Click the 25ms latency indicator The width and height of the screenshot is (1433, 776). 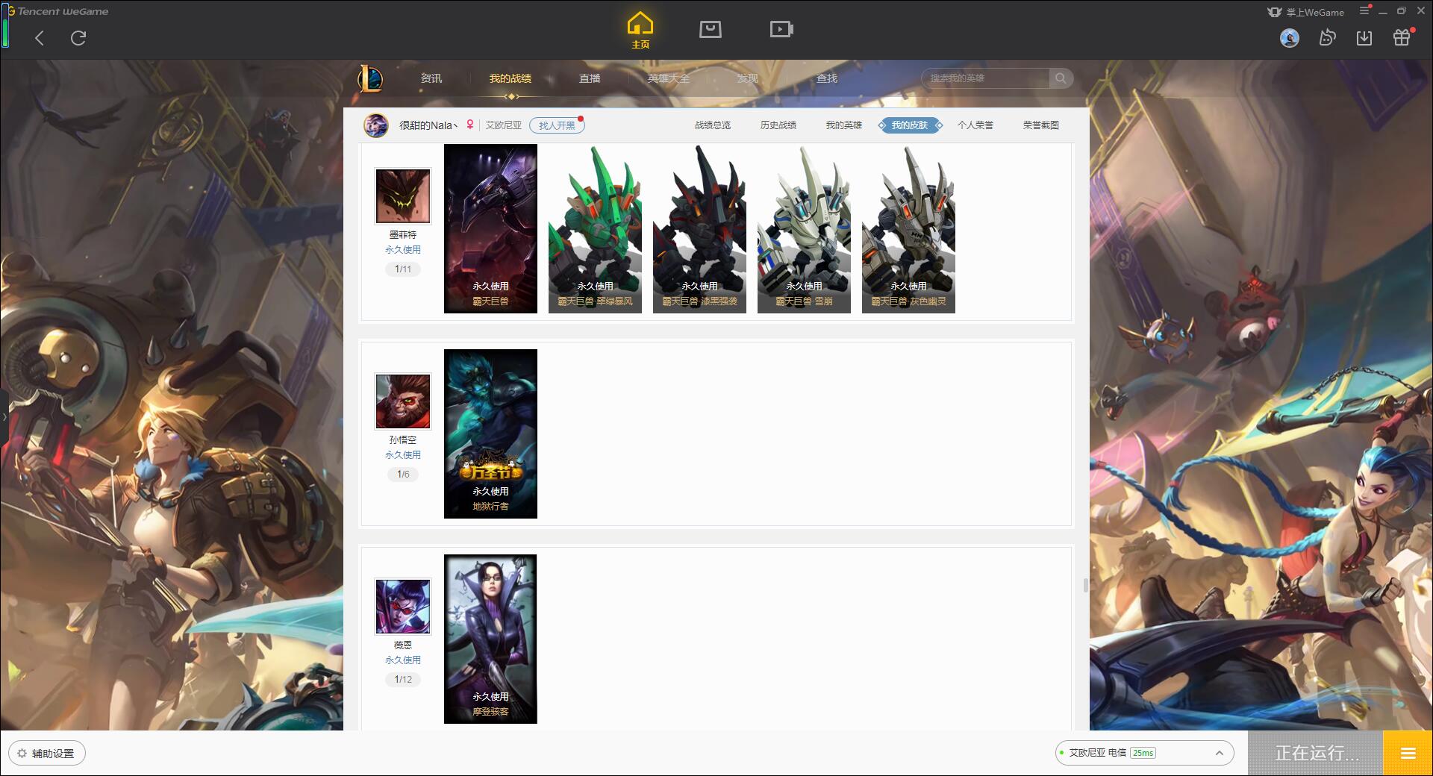(x=1143, y=753)
